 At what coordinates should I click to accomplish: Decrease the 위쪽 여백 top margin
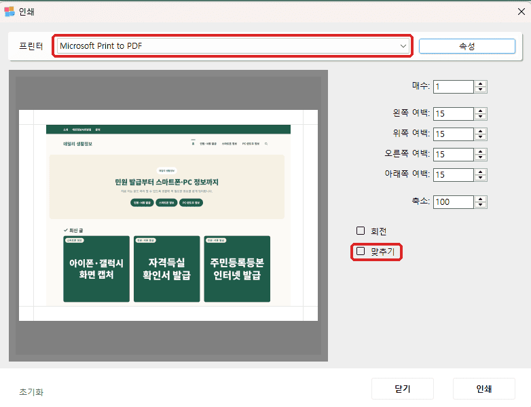coord(481,137)
